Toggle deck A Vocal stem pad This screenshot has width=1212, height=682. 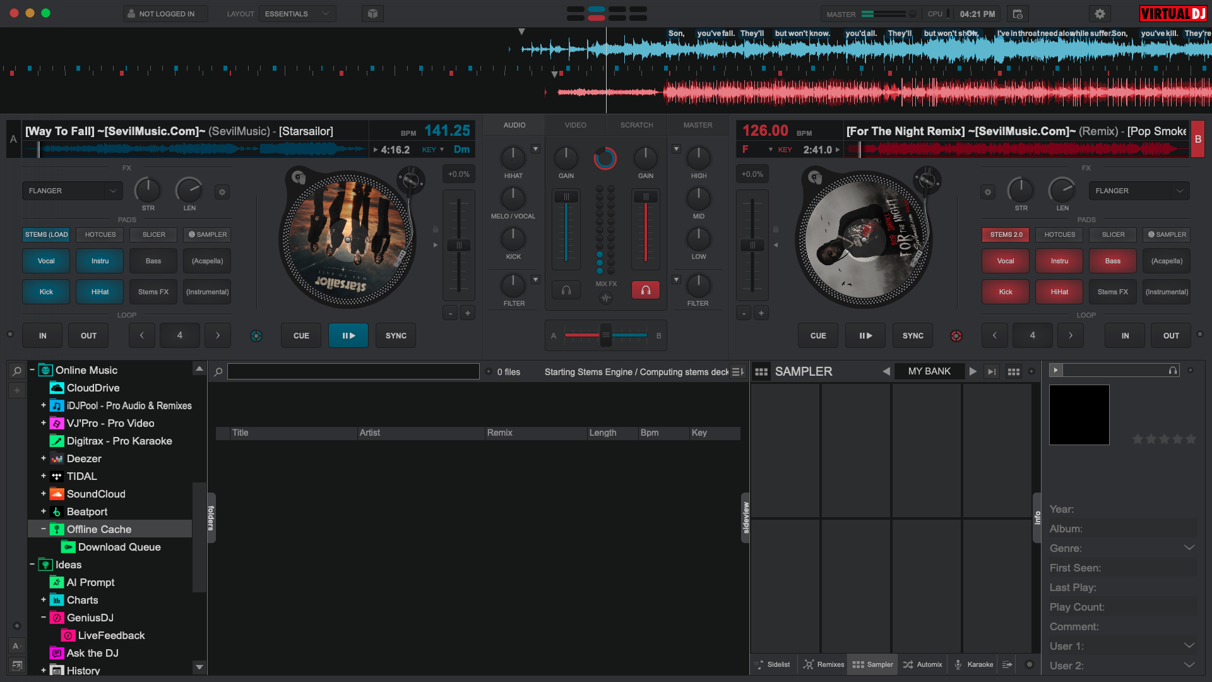[x=46, y=261]
